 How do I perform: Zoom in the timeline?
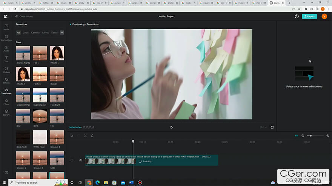pyautogui.click(x=328, y=136)
